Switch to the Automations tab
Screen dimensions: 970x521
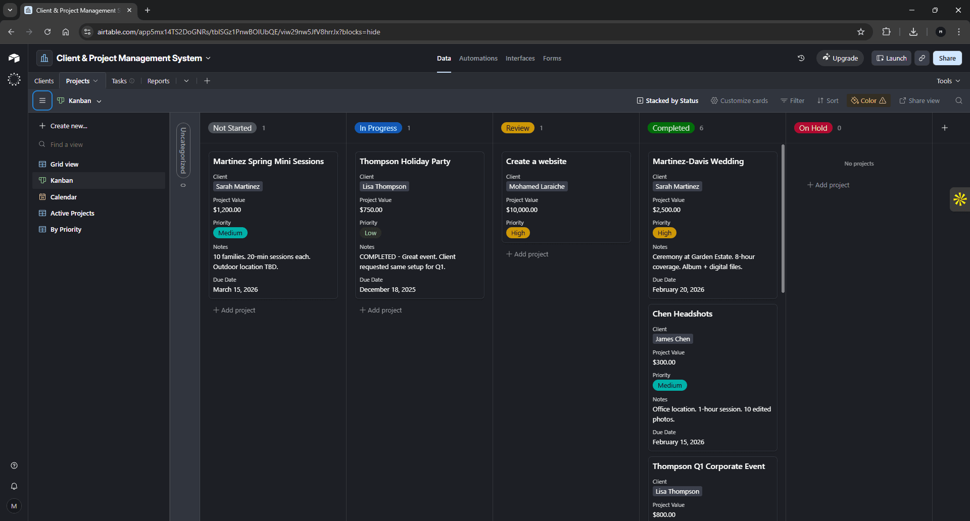(x=478, y=58)
